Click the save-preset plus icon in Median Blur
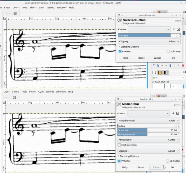Viewport: 186px width, 173px height. (173, 113)
